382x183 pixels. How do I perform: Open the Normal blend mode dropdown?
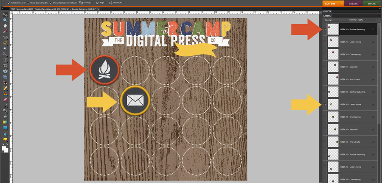coord(336,20)
